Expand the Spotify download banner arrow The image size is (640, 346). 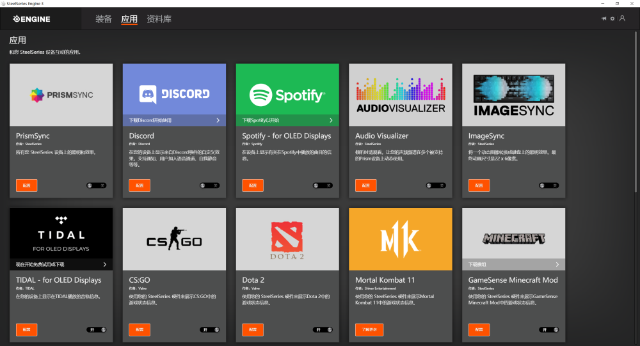click(x=331, y=120)
